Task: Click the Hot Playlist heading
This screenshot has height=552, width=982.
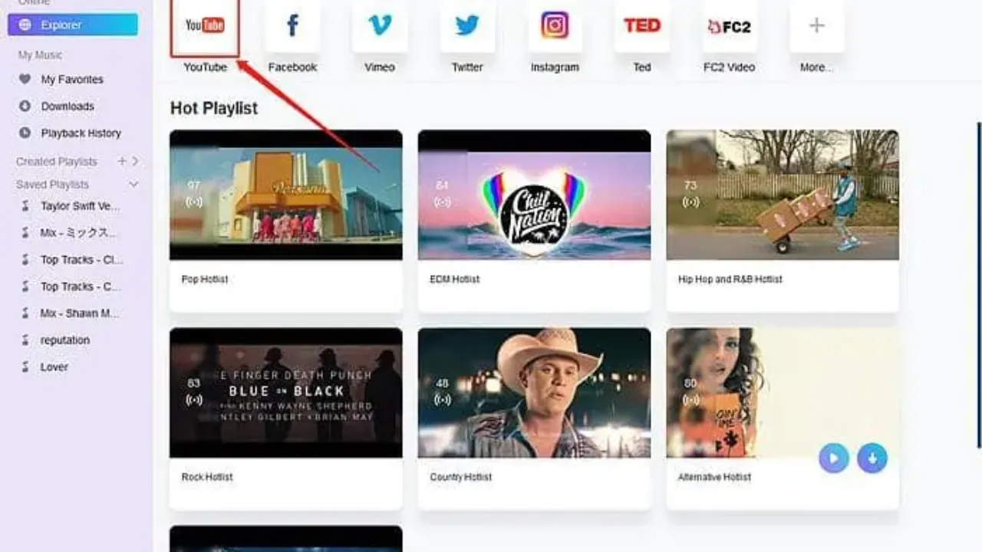Action: 214,108
